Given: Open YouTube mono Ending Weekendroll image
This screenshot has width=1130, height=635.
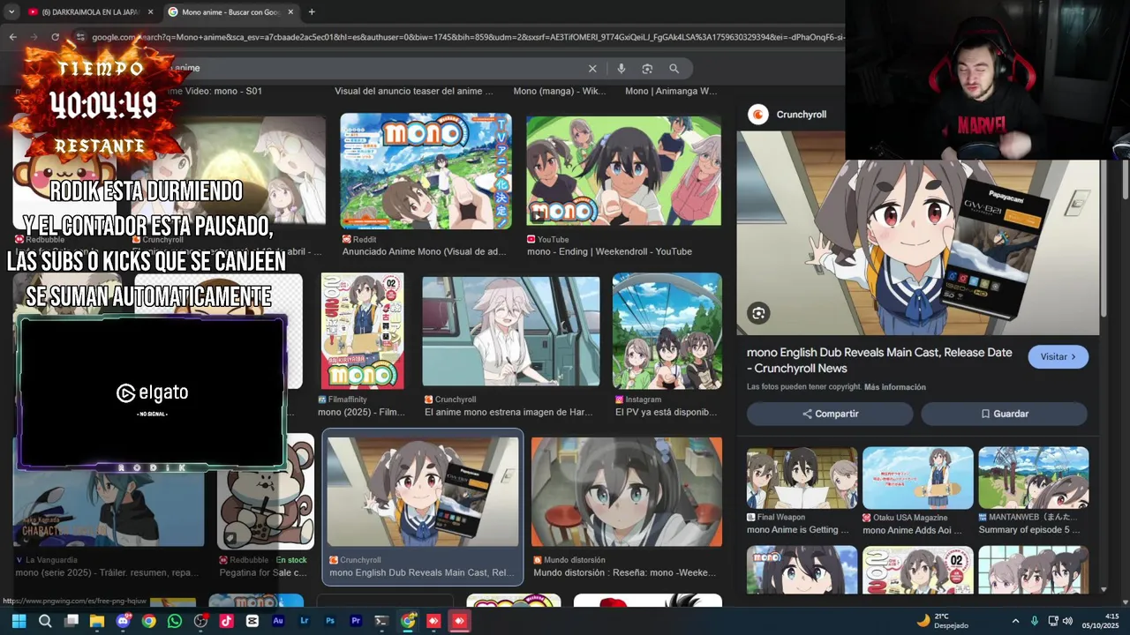Looking at the screenshot, I should tap(623, 171).
